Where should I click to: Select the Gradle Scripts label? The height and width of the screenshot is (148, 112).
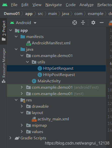click(33, 138)
